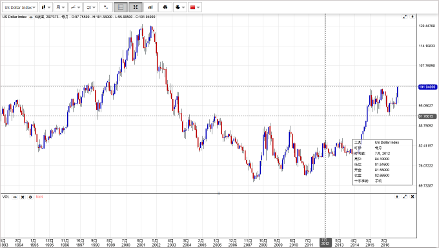This screenshot has height=248, width=439.
Task: Click the 8月 2010 time axis label
Action: point(293,243)
